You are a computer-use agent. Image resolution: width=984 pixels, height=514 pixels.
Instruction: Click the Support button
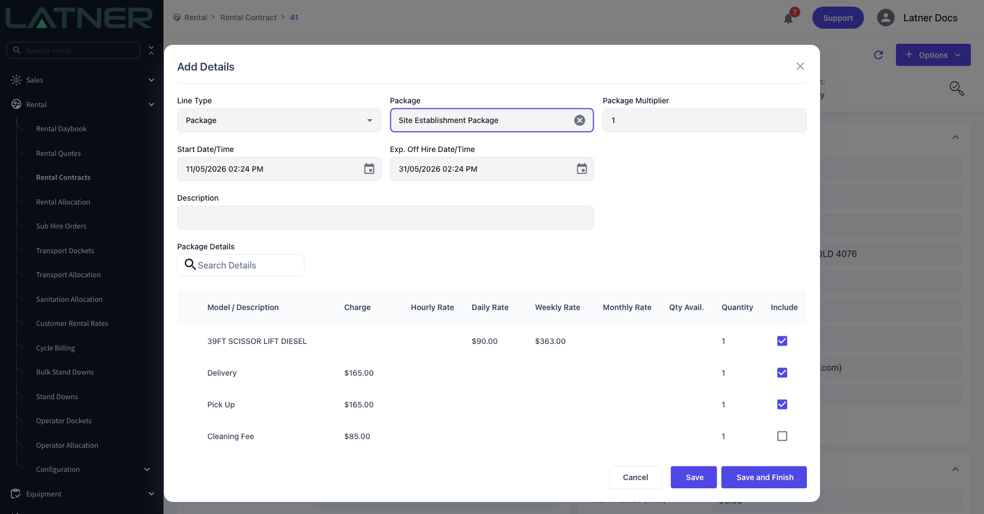pos(838,17)
